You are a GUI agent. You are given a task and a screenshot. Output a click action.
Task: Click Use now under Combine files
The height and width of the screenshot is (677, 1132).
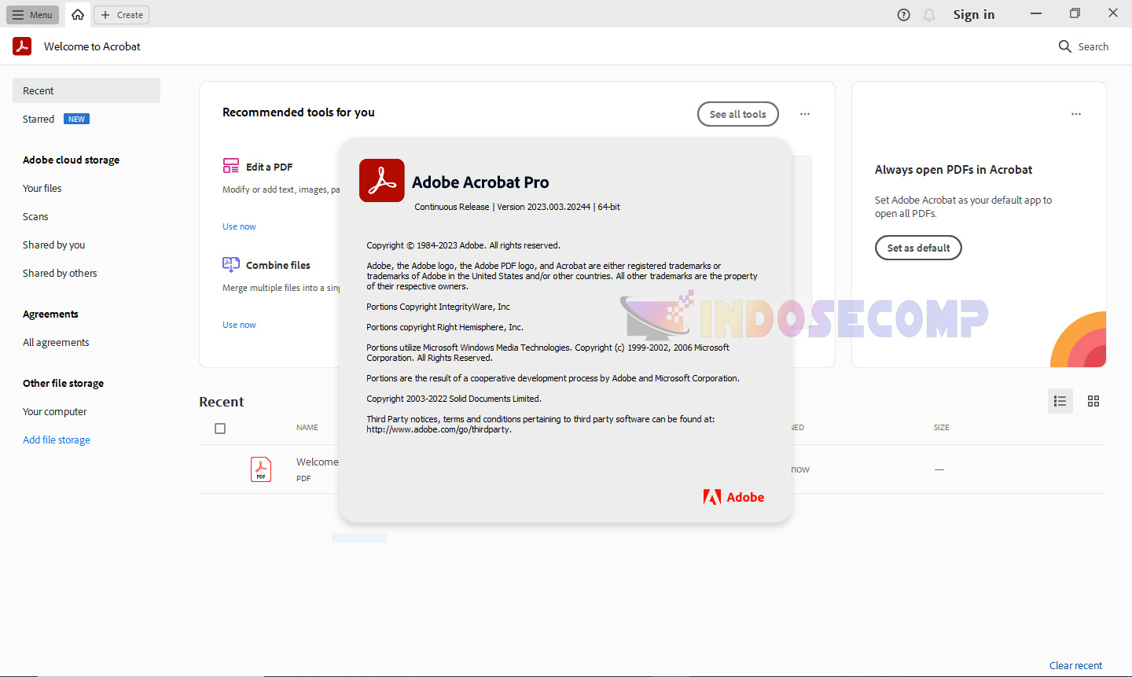(x=239, y=325)
